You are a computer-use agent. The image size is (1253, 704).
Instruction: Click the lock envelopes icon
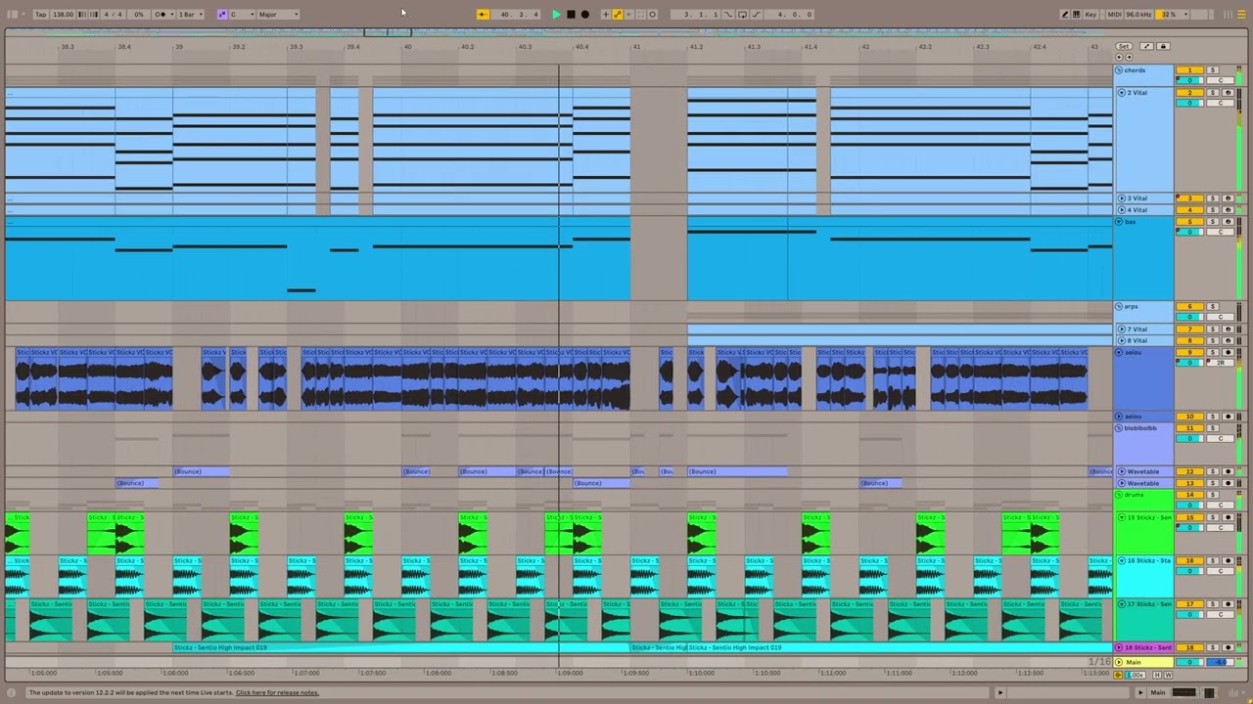click(1163, 46)
